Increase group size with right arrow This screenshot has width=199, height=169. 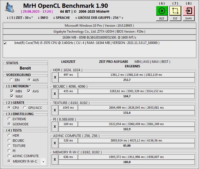tap(122, 18)
